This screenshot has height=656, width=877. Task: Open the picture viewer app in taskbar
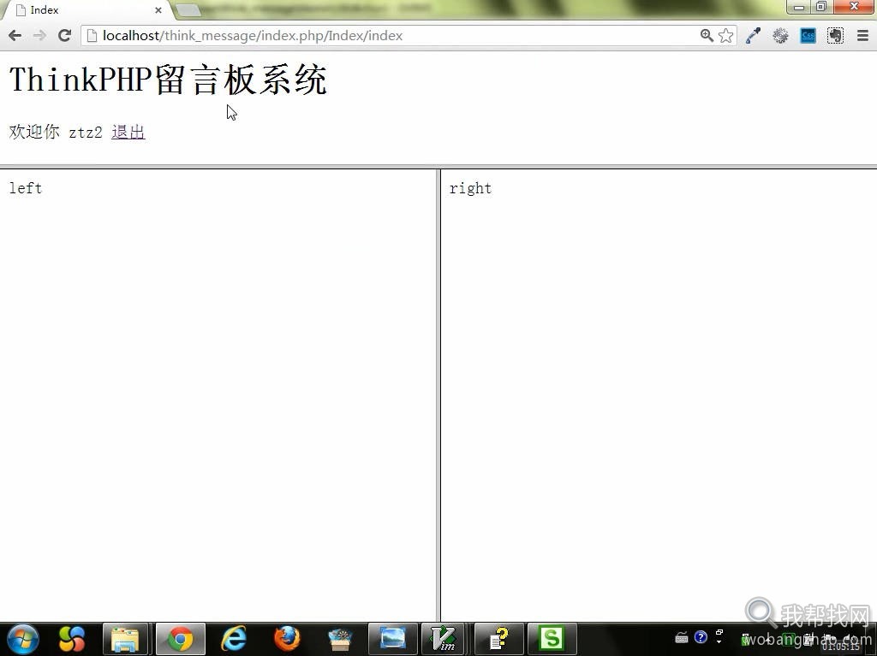(392, 639)
